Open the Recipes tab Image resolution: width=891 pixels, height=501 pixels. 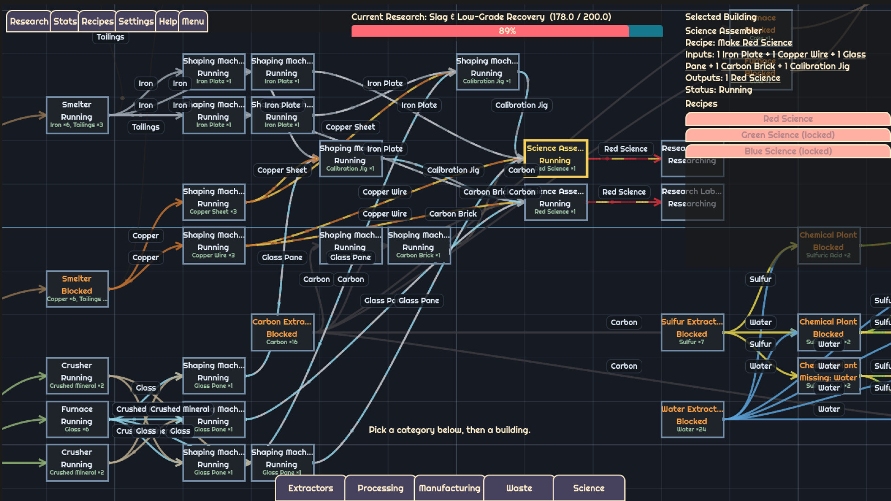tap(97, 21)
